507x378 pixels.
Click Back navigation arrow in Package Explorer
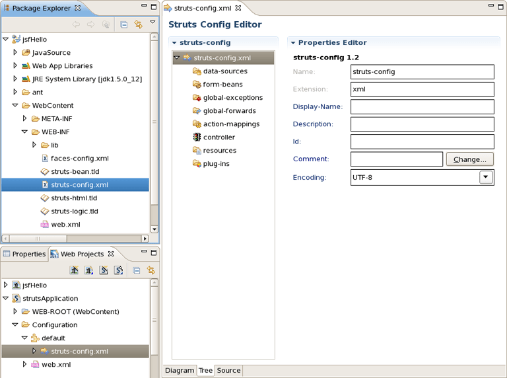coord(76,24)
